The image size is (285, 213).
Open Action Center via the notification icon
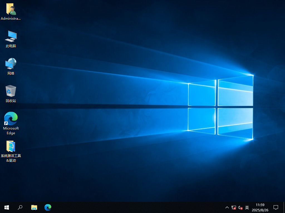pyautogui.click(x=276, y=207)
